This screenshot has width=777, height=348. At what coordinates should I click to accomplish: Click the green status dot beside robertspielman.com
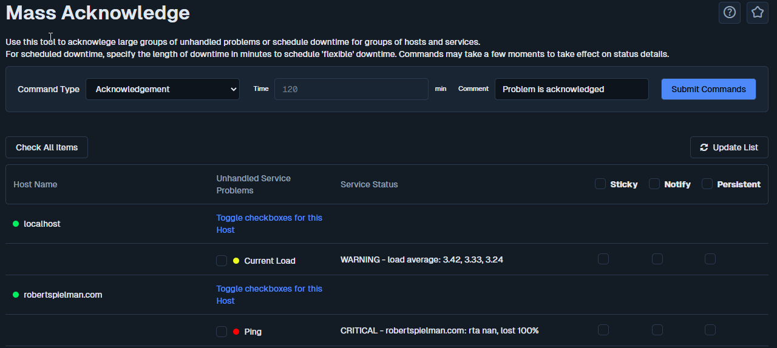coord(16,295)
